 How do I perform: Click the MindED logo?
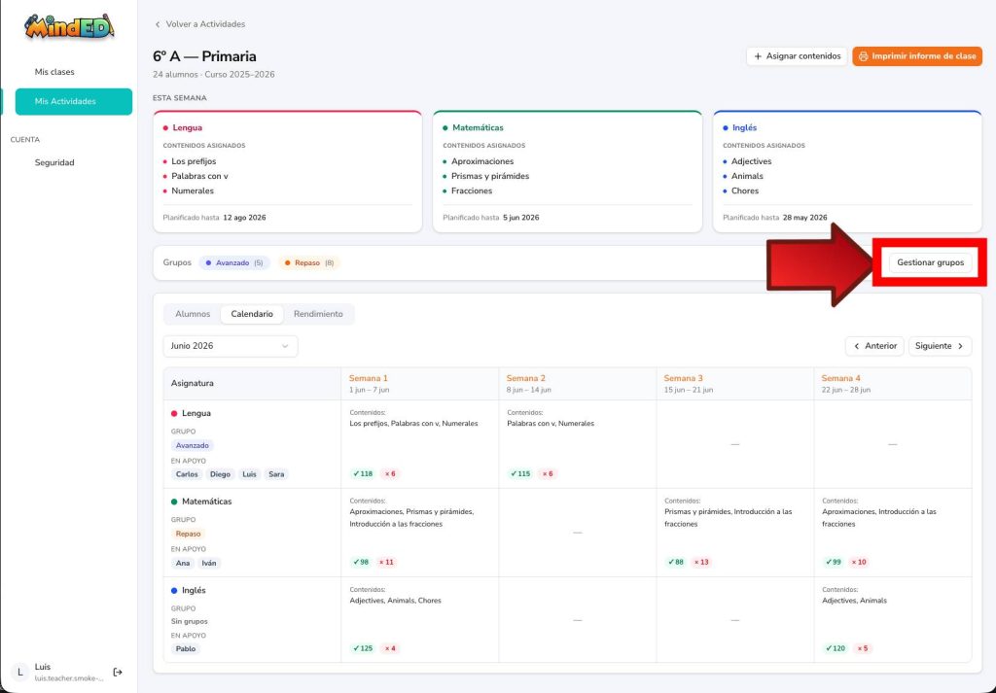[69, 26]
